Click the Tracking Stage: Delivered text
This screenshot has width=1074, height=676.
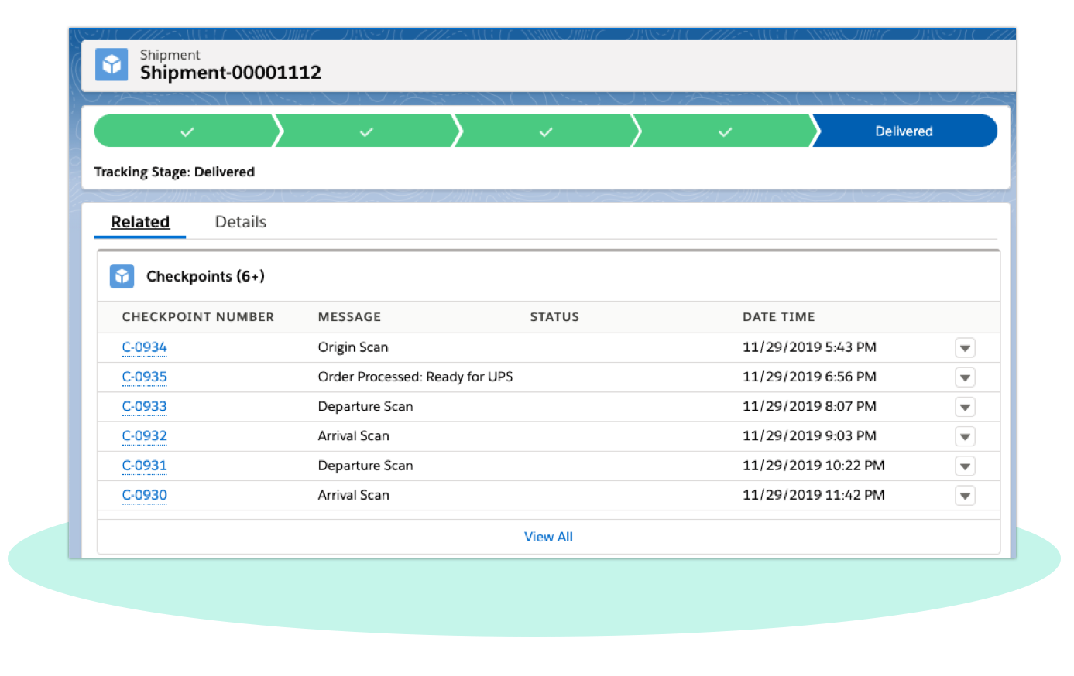(x=174, y=172)
